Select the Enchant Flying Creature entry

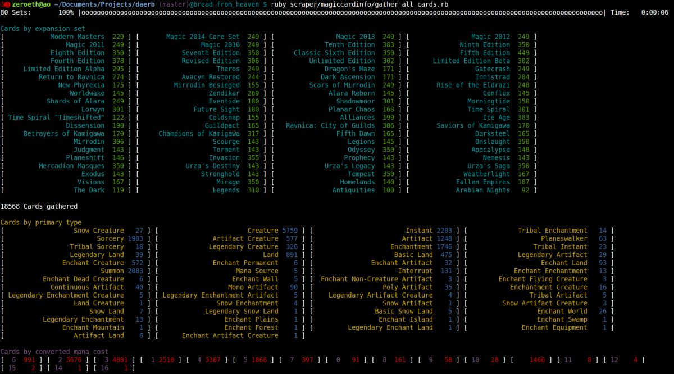tap(553, 279)
